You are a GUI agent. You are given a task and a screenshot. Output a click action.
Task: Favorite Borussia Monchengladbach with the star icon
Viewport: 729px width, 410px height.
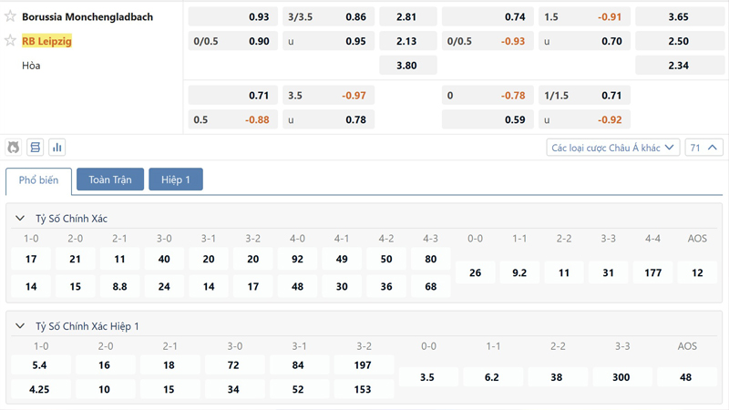[11, 16]
